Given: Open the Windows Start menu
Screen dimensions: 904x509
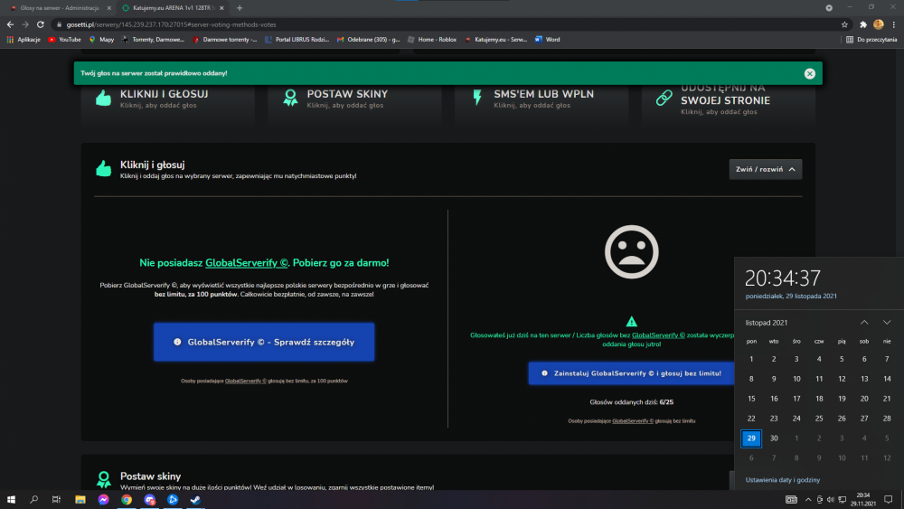Looking at the screenshot, I should (11, 499).
